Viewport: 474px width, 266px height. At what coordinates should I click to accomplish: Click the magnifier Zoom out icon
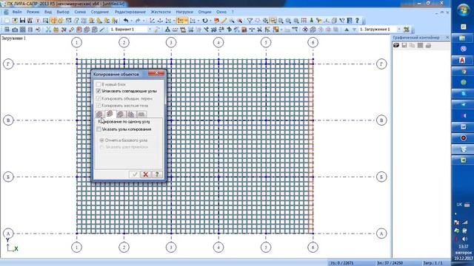point(288,21)
